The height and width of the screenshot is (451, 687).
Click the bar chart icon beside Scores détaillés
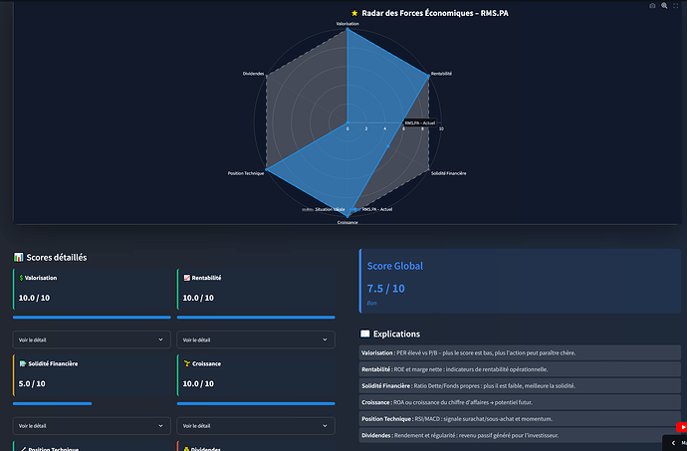(18, 257)
